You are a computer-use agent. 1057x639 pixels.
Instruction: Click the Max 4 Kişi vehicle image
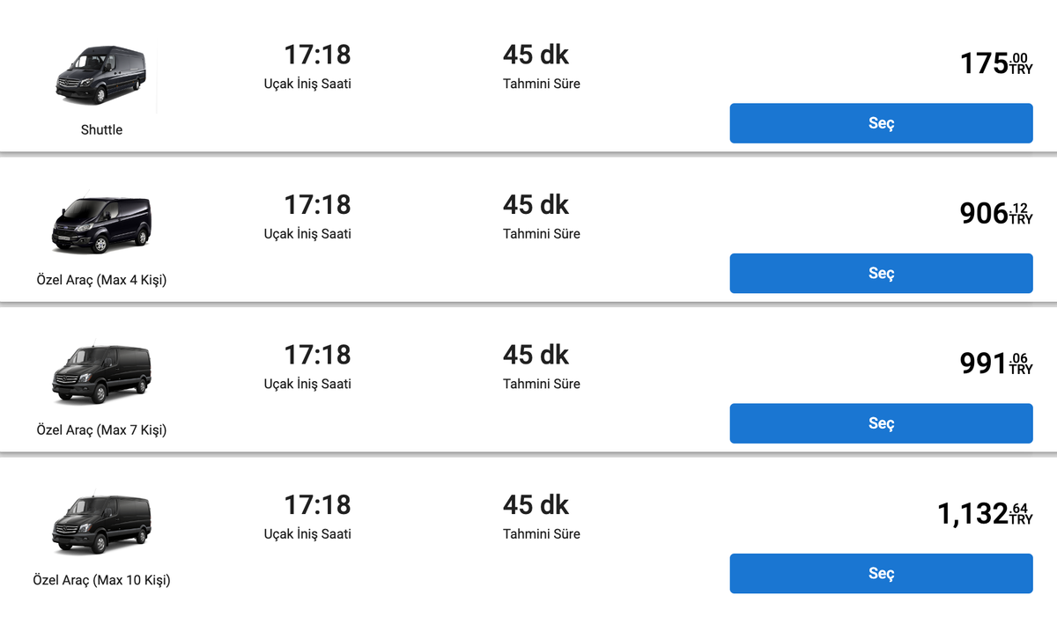tap(101, 226)
